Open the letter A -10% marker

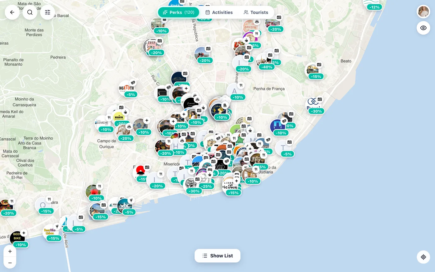[x=235, y=91]
